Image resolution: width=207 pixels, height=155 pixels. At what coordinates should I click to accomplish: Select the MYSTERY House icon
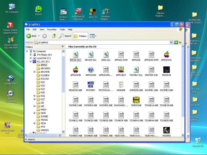pos(91,85)
